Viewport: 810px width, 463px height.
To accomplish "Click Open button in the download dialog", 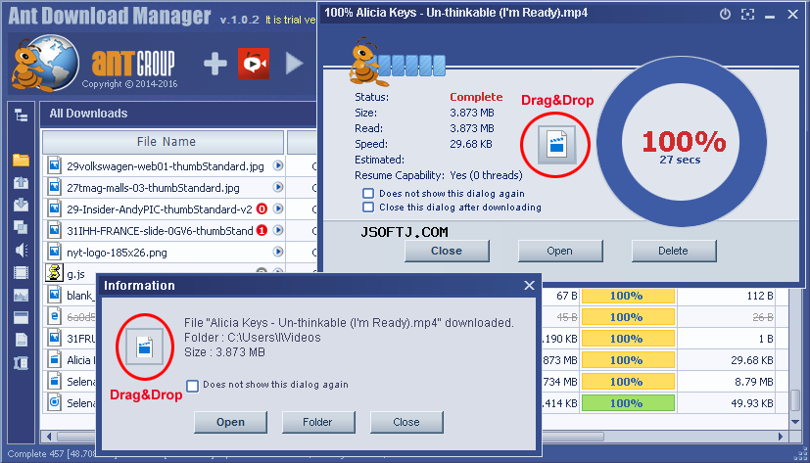I will (560, 251).
